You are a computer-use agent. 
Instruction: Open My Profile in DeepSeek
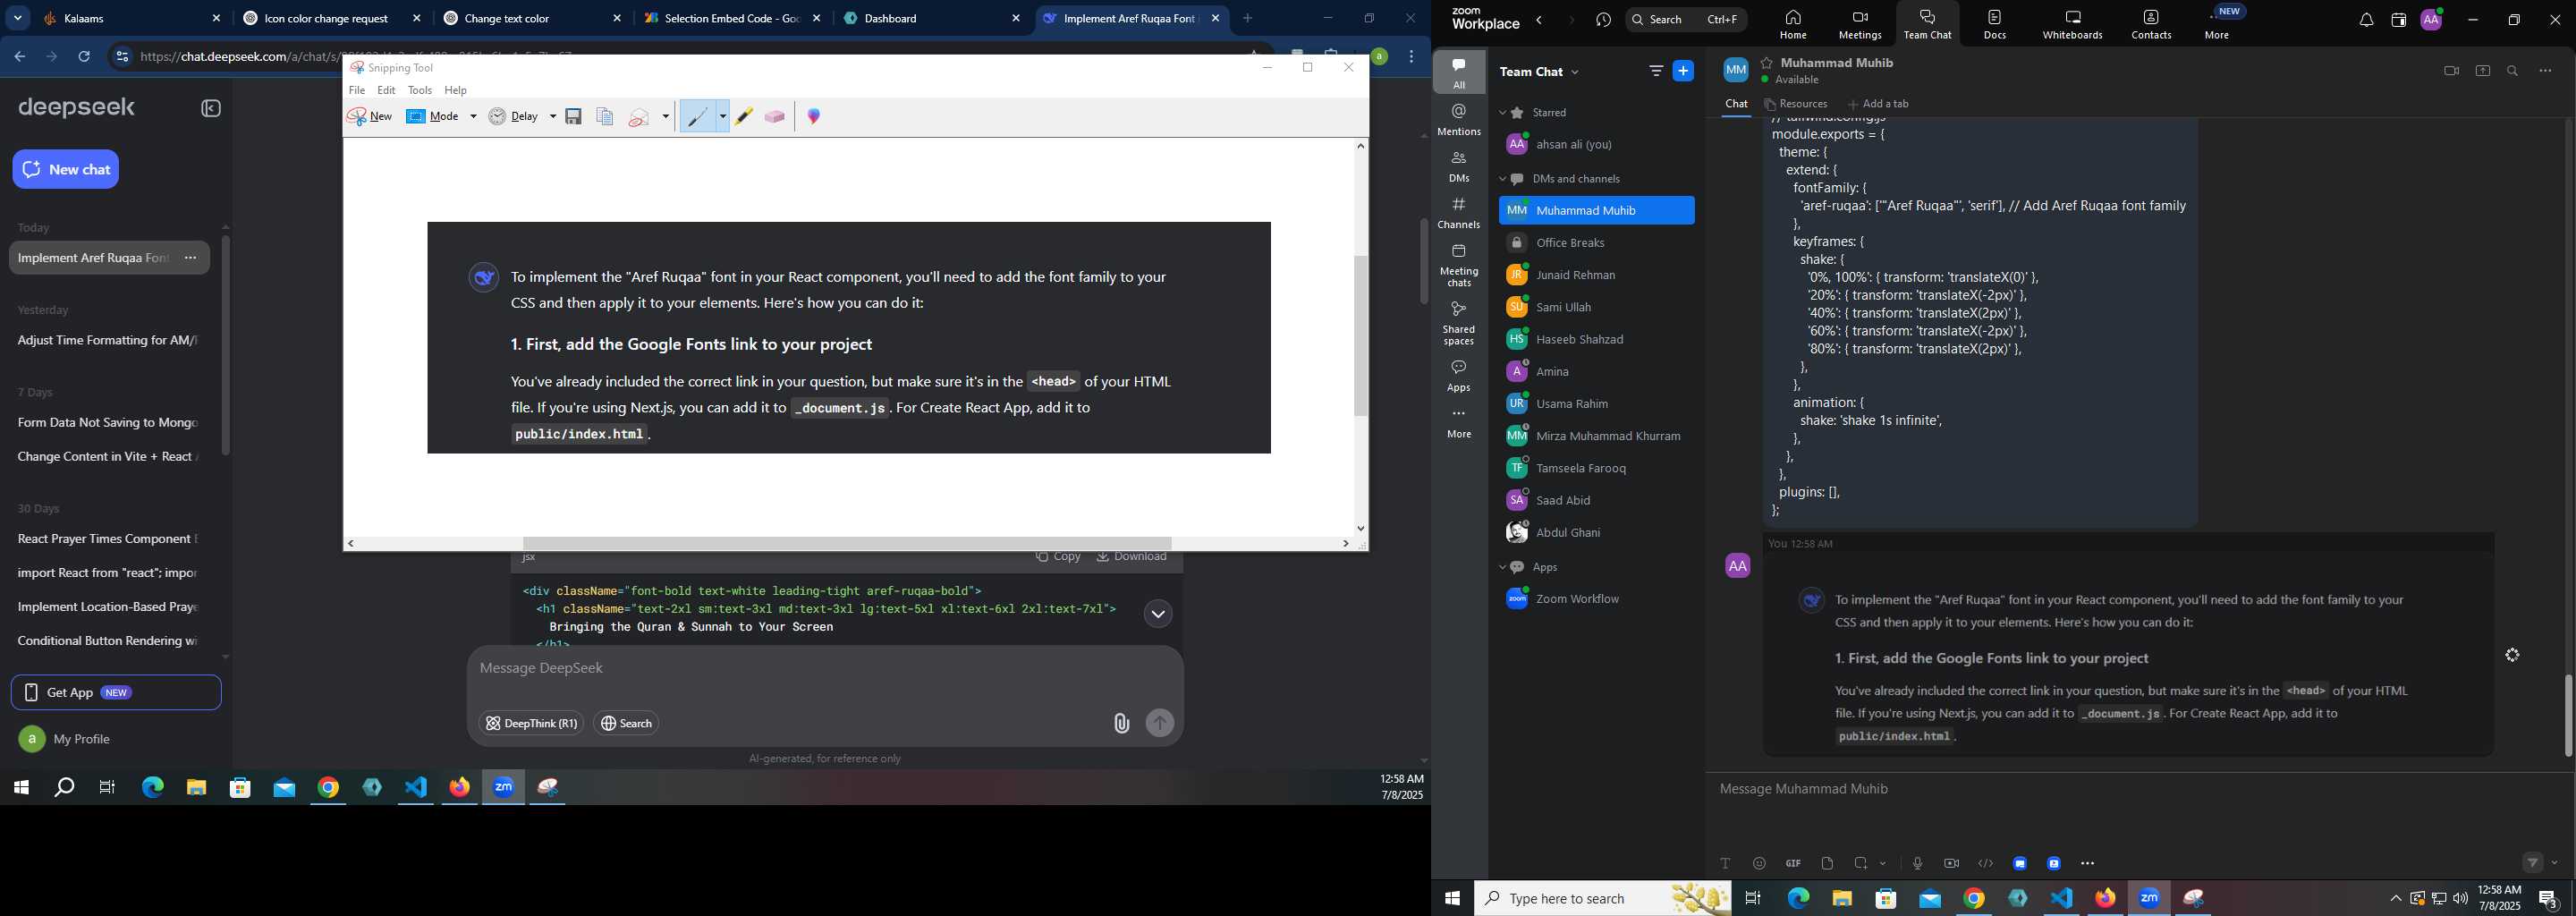66,739
